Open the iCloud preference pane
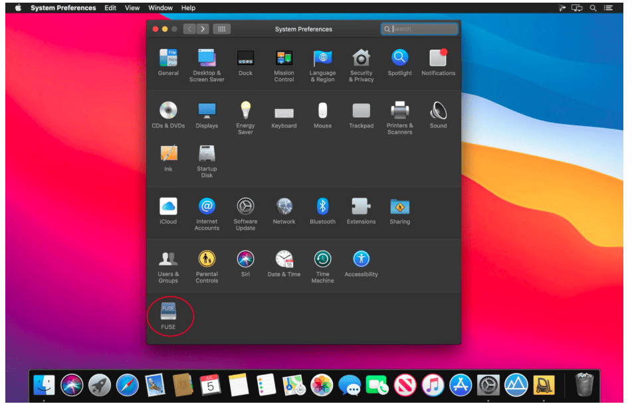 point(168,210)
